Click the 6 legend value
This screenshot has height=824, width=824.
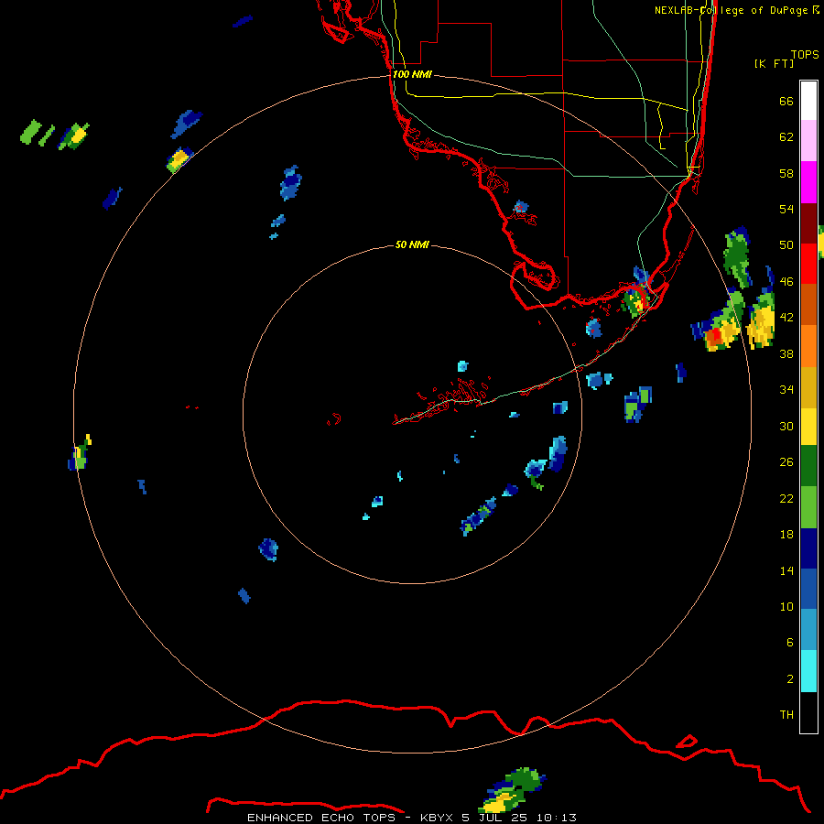tap(790, 642)
